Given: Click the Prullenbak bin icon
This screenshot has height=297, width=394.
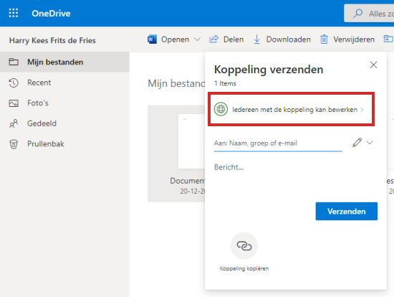Looking at the screenshot, I should (x=14, y=144).
